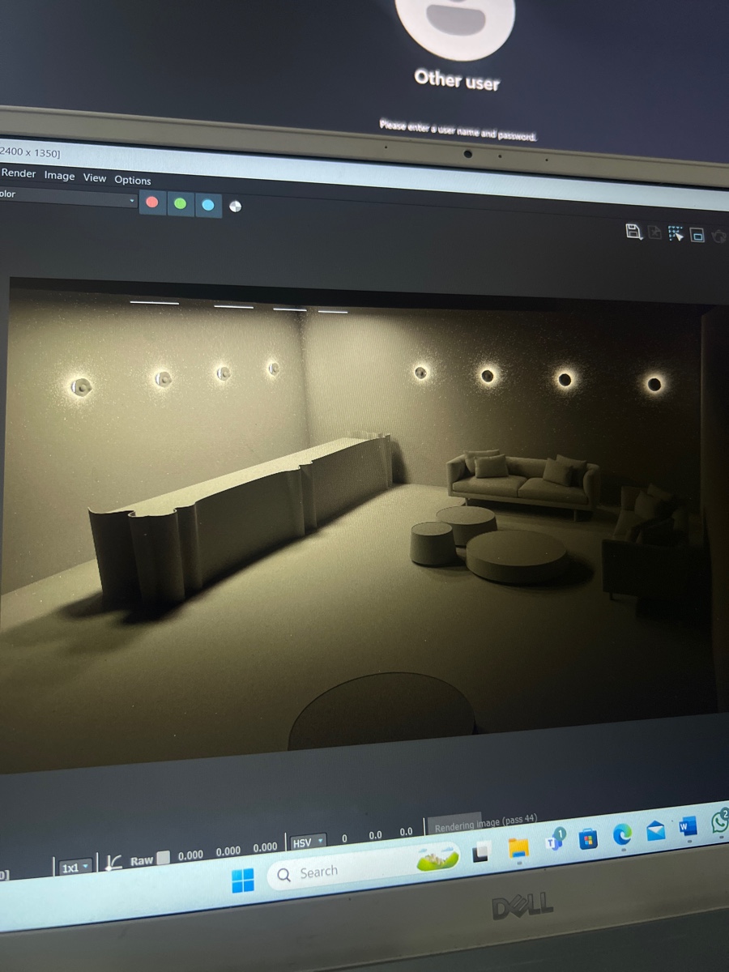Open the Options menu
The width and height of the screenshot is (729, 972).
tap(133, 180)
